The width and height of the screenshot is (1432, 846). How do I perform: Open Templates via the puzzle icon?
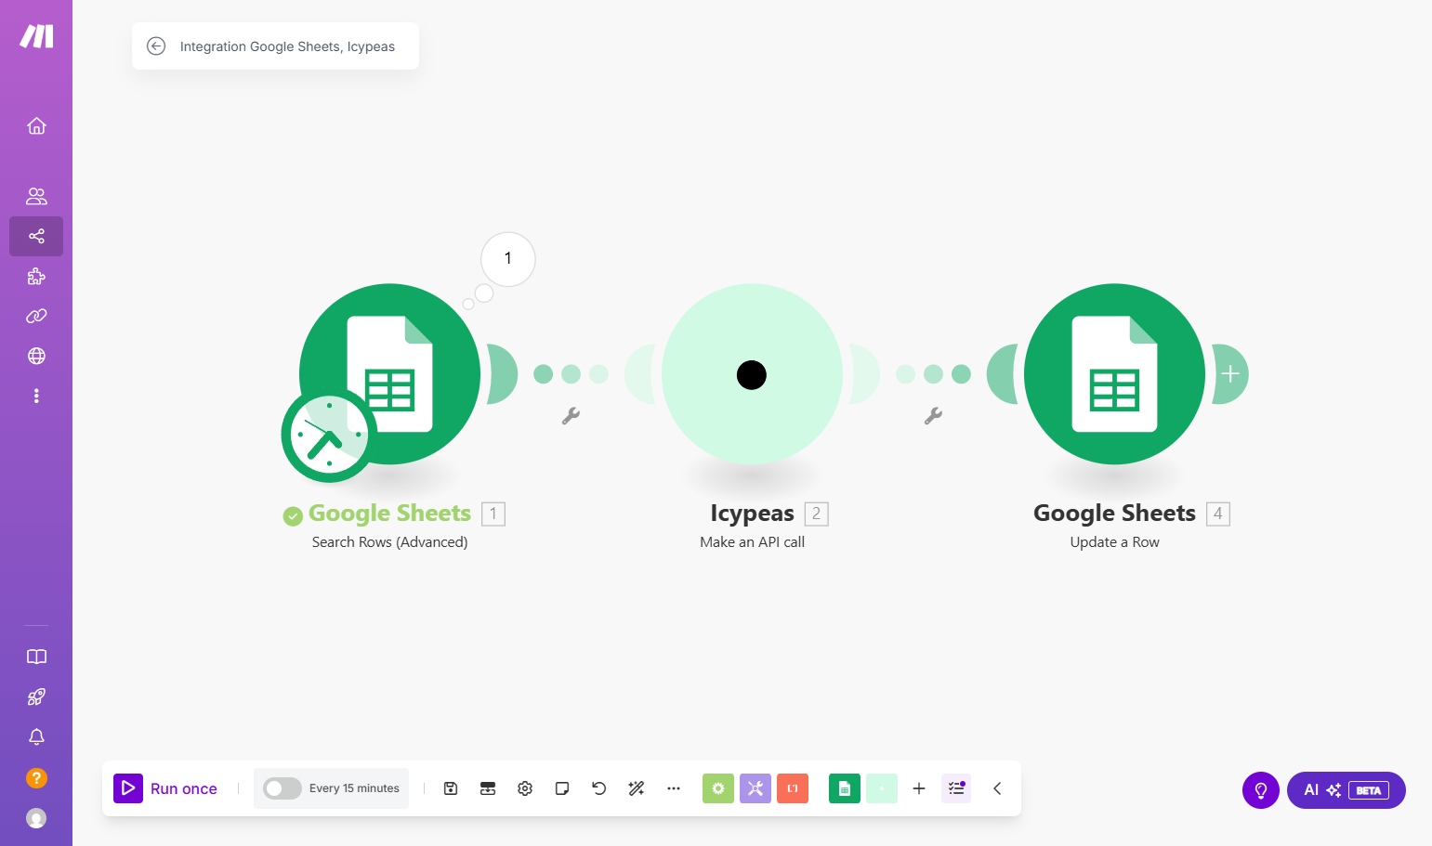tap(36, 276)
